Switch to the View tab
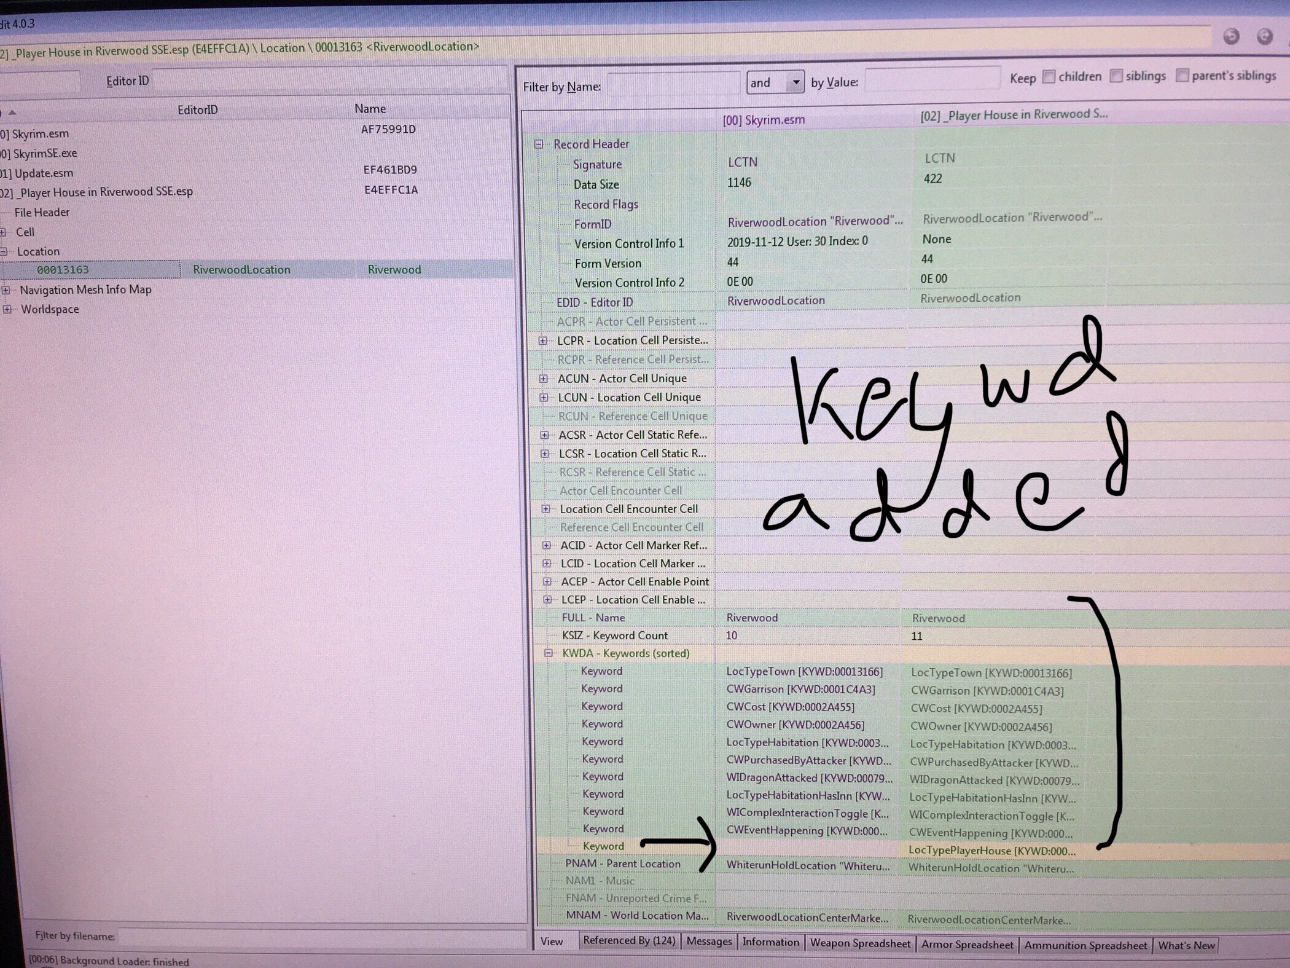The image size is (1290, 968). tap(552, 942)
